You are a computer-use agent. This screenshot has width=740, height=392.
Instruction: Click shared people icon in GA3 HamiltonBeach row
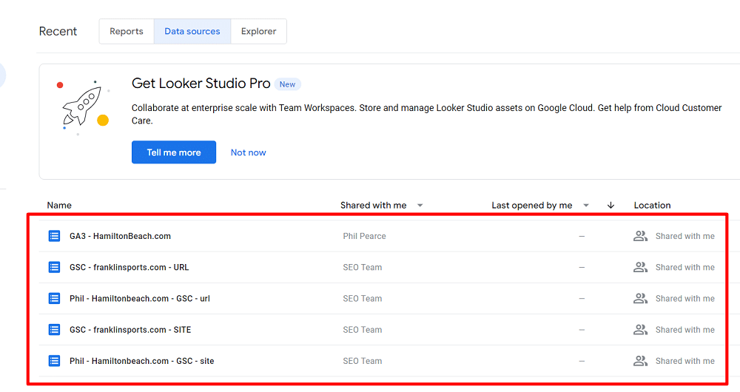click(640, 236)
